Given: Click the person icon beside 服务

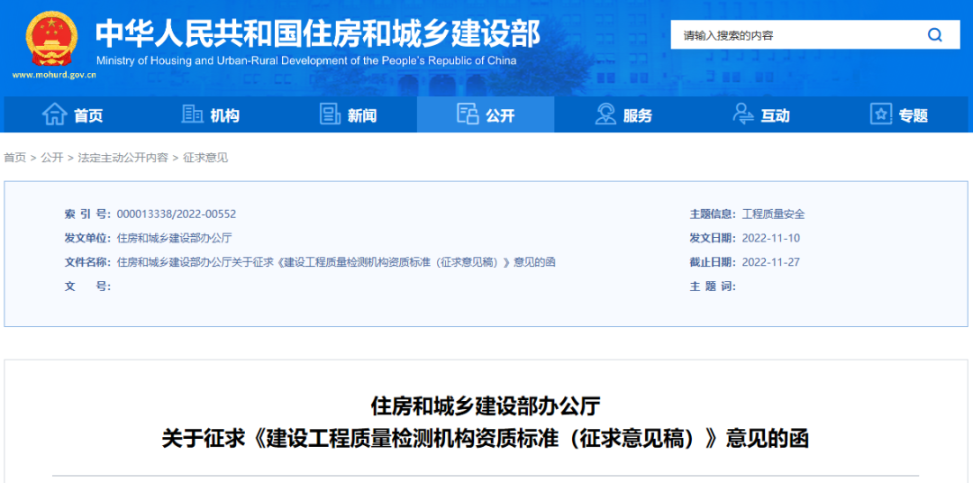Looking at the screenshot, I should [605, 114].
